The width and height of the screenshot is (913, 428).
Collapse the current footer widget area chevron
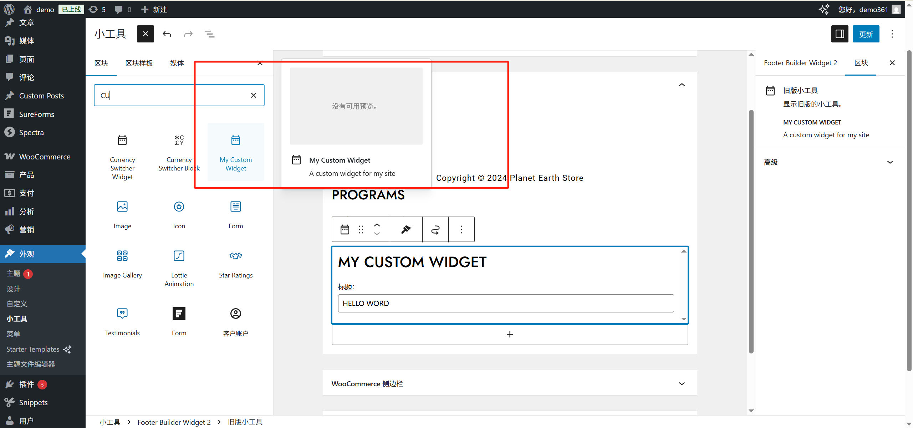[682, 85]
